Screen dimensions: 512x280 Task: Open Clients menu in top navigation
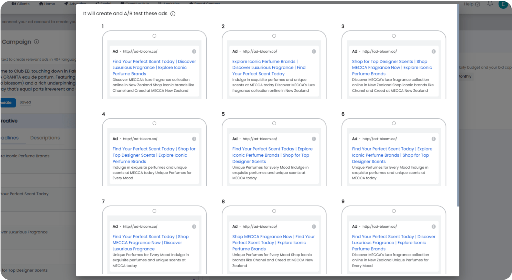(20, 4)
